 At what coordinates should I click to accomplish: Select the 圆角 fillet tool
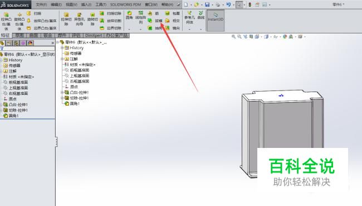coord(129,15)
